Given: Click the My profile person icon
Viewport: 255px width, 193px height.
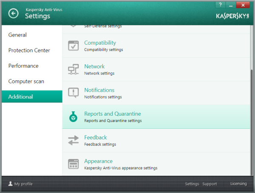Looking at the screenshot, I should (11, 184).
